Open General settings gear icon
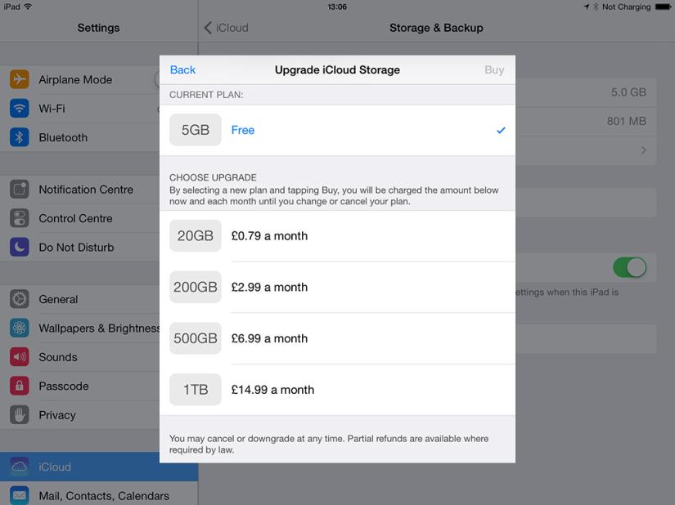 click(19, 299)
